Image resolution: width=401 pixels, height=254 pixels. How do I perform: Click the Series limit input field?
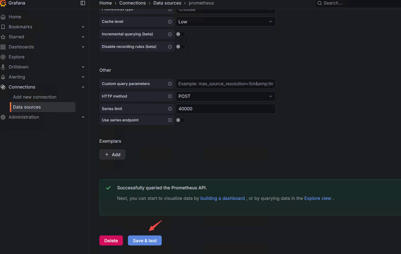tap(226, 109)
